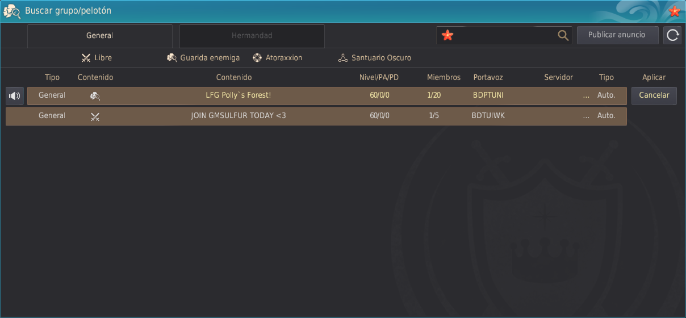Viewport: 686px width, 318px height.
Task: Switch to the General tab
Action: [x=100, y=36]
